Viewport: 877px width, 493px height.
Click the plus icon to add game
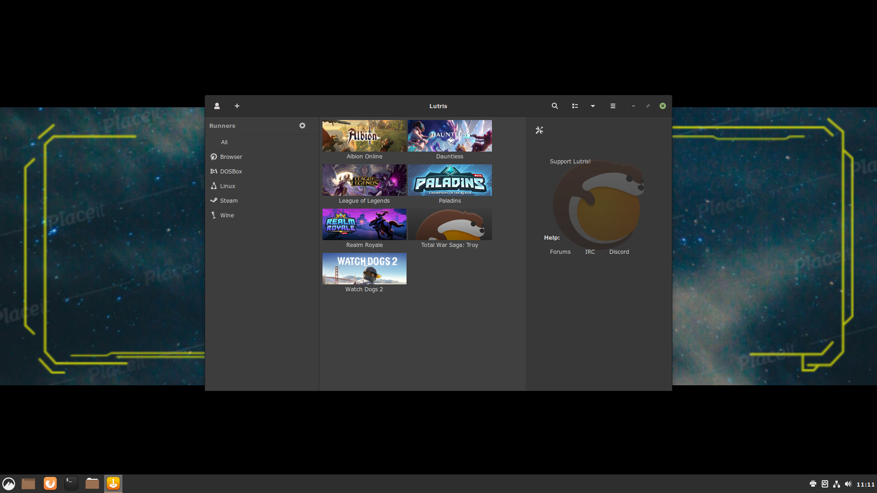click(x=237, y=106)
